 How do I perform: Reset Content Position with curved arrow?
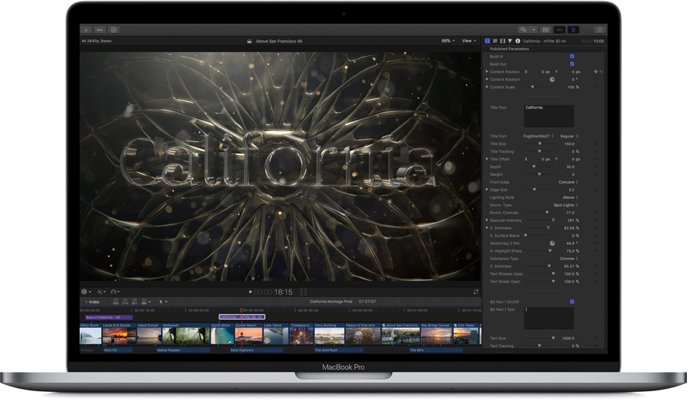click(601, 72)
